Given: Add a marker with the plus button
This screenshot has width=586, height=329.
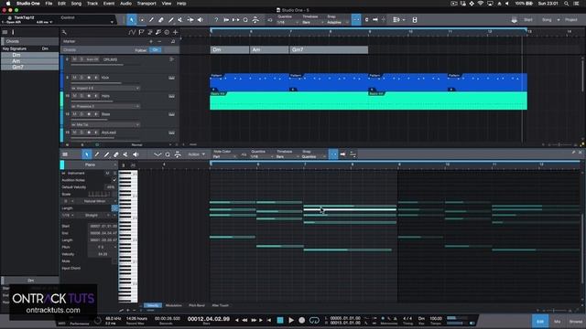Looking at the screenshot, I should (x=151, y=41).
